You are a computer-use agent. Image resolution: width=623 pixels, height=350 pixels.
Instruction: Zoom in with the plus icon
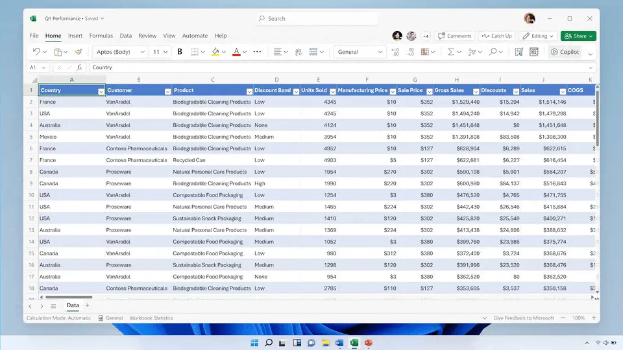click(x=594, y=318)
